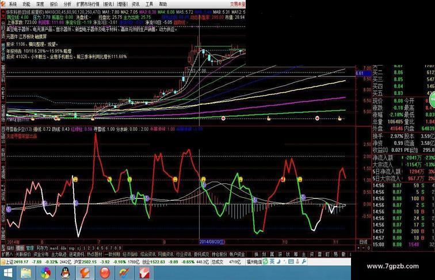
Task: Choose the ddx indicator shortcut
Action: pyautogui.click(x=63, y=248)
